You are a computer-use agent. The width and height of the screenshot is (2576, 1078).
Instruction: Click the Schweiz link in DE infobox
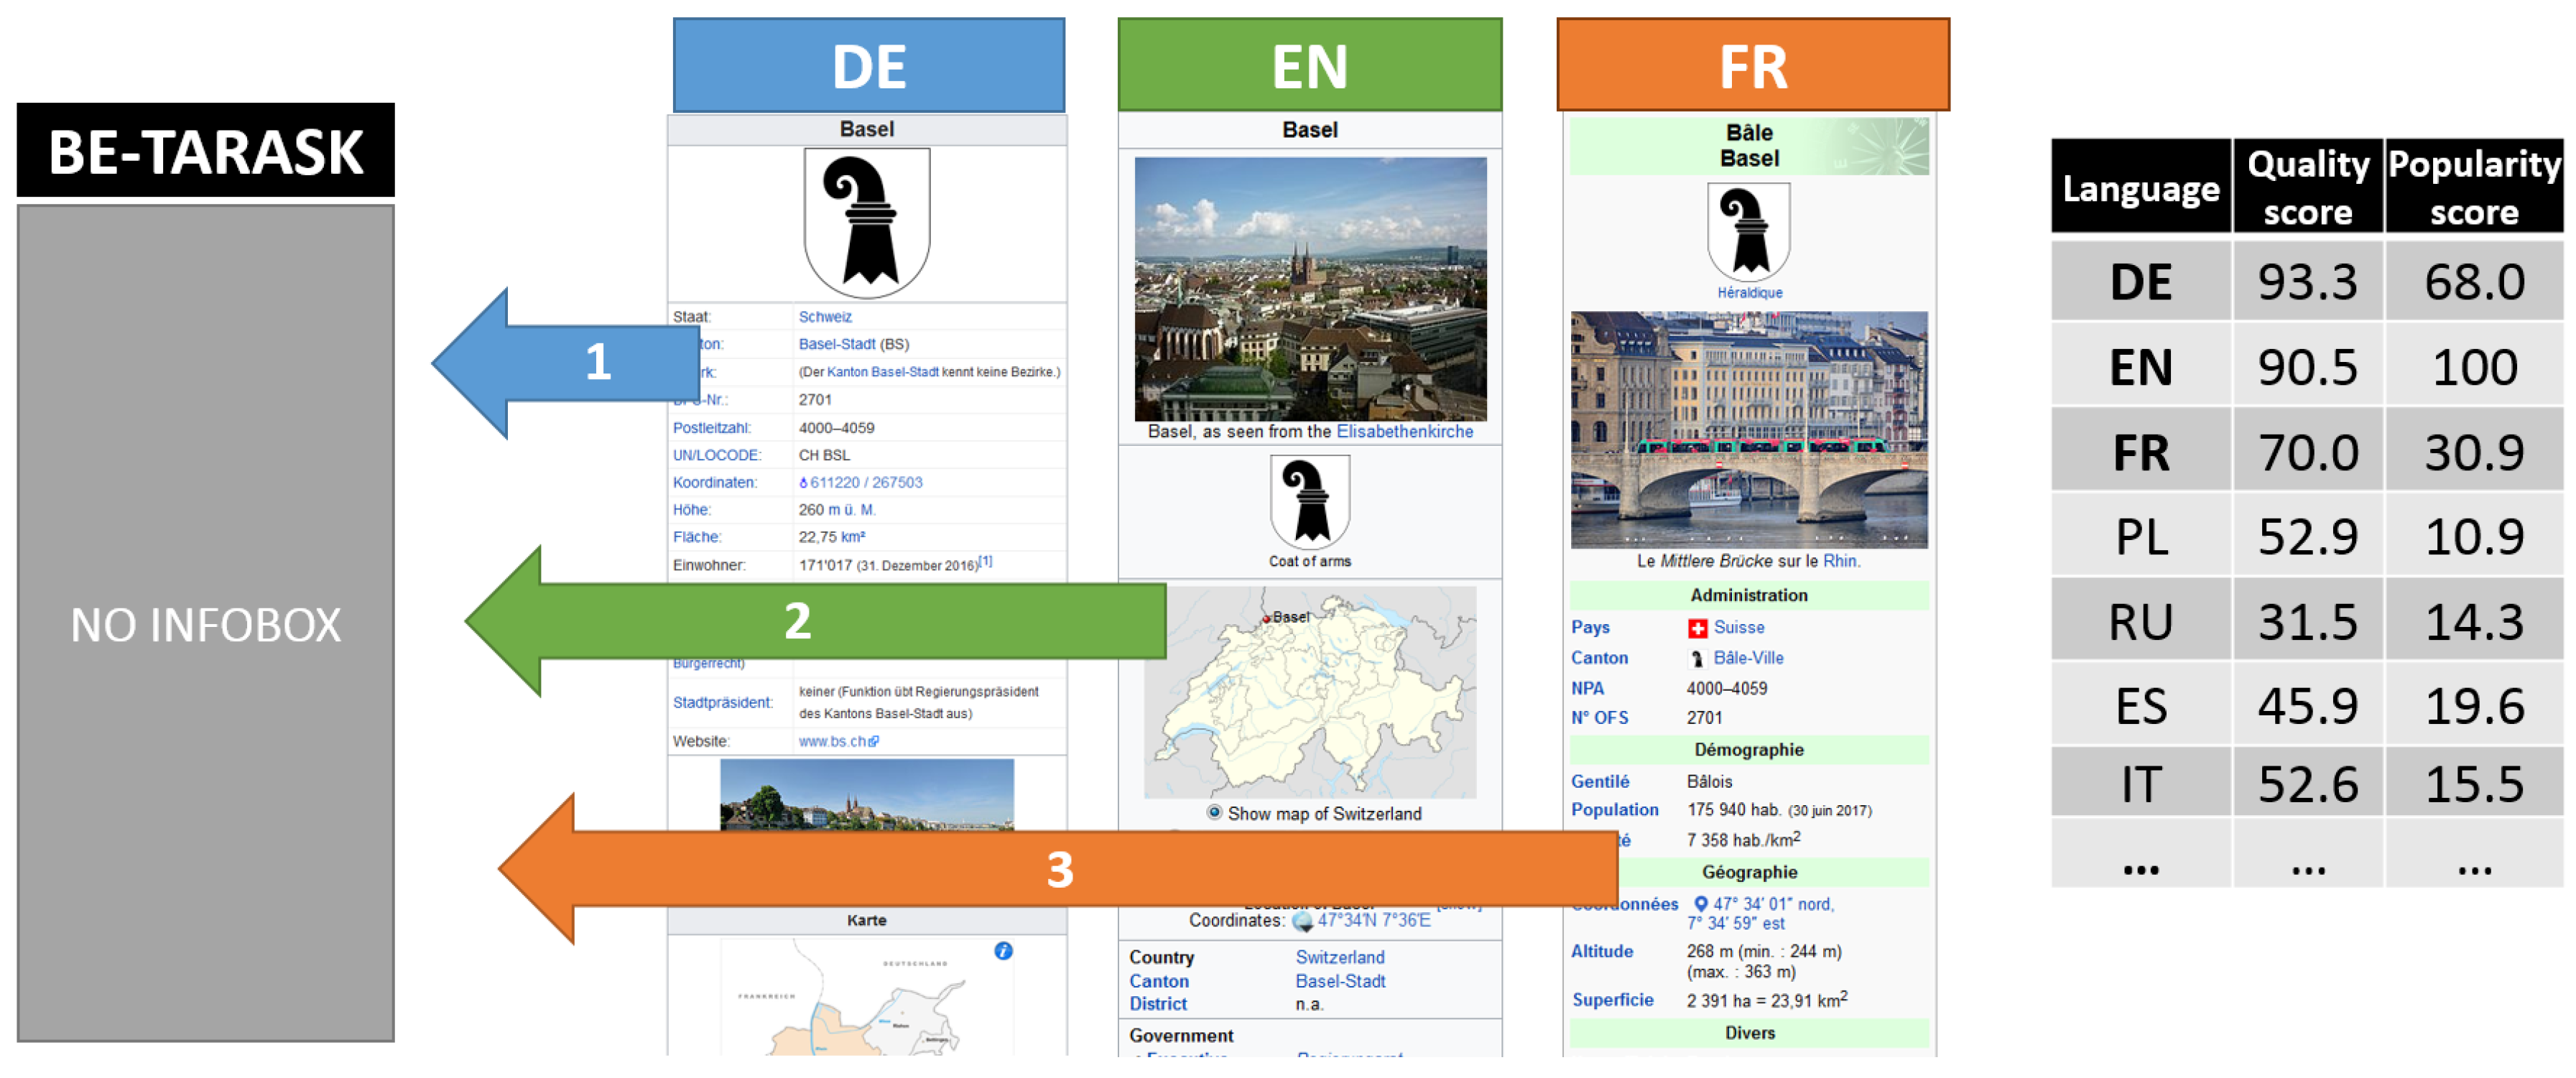click(x=825, y=316)
